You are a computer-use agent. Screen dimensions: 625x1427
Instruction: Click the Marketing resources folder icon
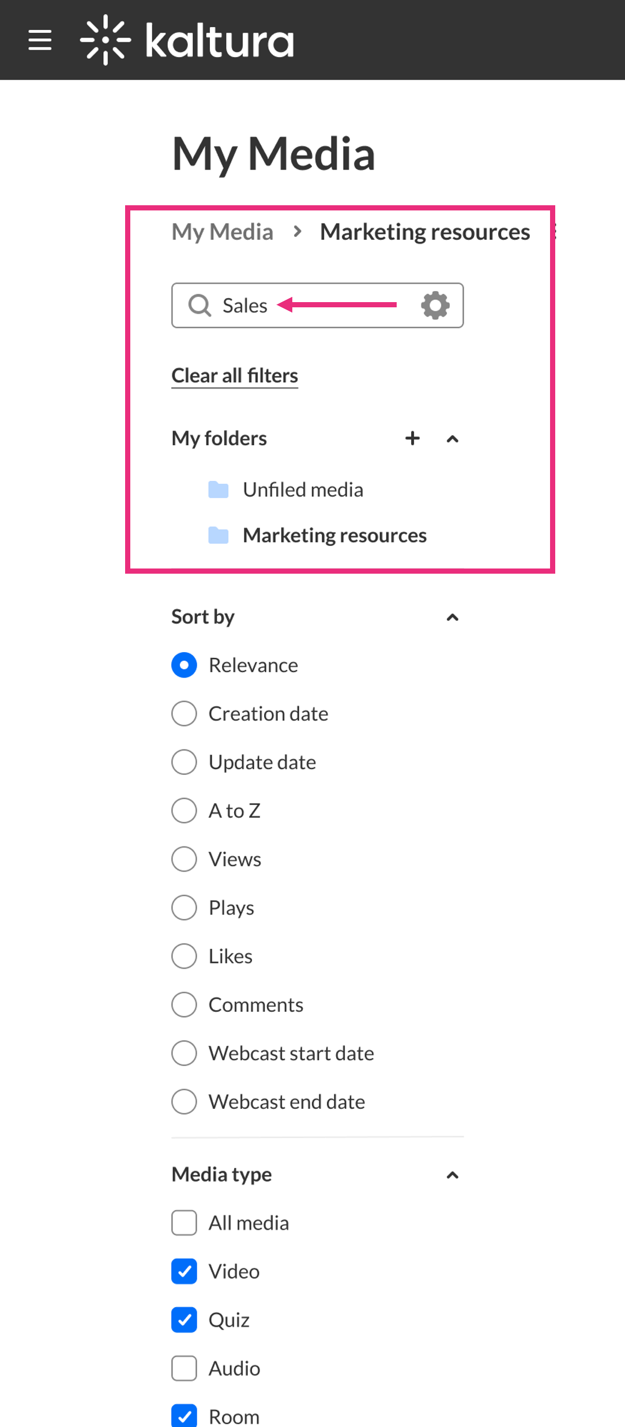[219, 535]
